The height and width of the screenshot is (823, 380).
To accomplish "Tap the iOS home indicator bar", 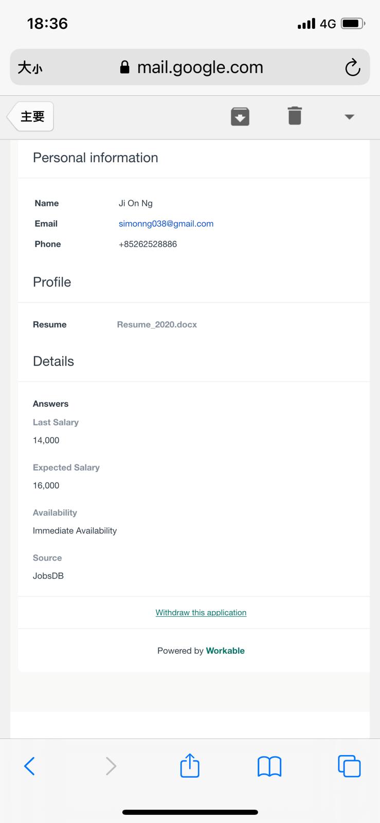I will pos(190,812).
